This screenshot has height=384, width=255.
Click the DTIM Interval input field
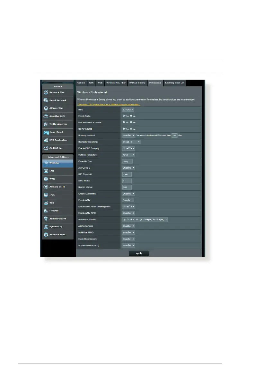(127, 181)
